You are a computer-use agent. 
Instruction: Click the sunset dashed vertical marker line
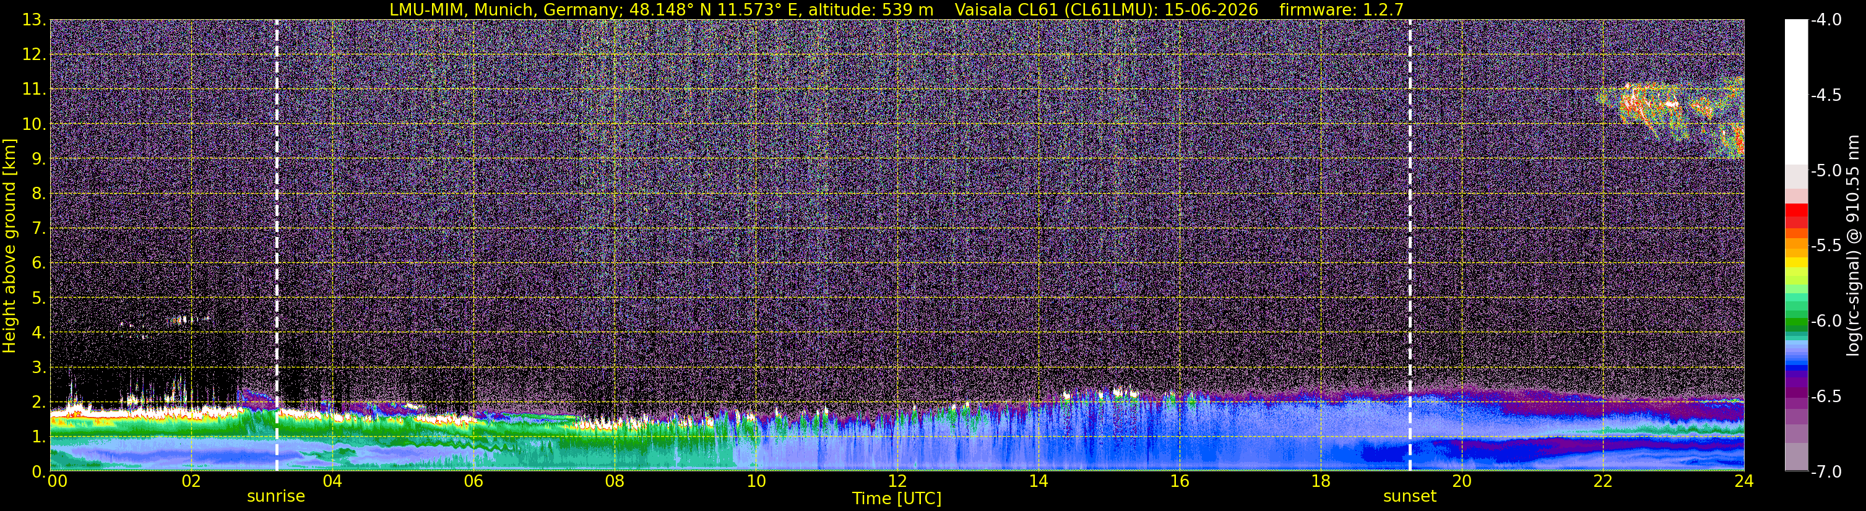pos(1410,244)
